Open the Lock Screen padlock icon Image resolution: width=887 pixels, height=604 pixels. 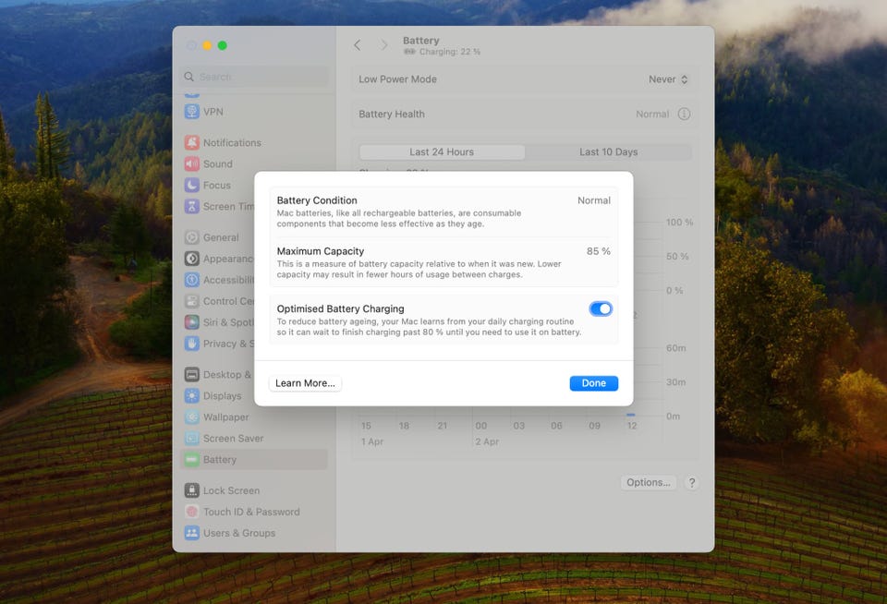(x=192, y=490)
